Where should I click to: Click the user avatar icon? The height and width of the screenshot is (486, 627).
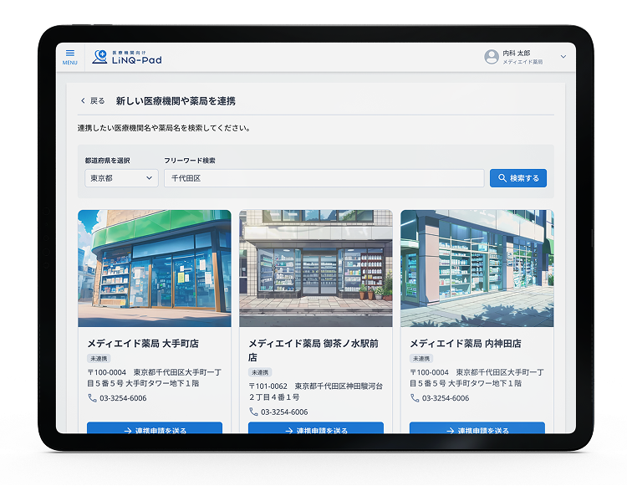point(492,57)
